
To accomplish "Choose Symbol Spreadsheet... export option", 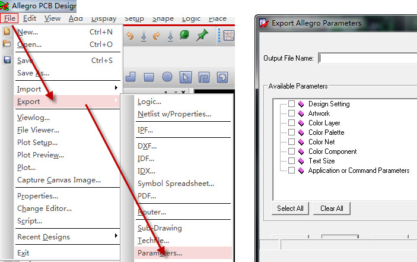I will click(176, 184).
